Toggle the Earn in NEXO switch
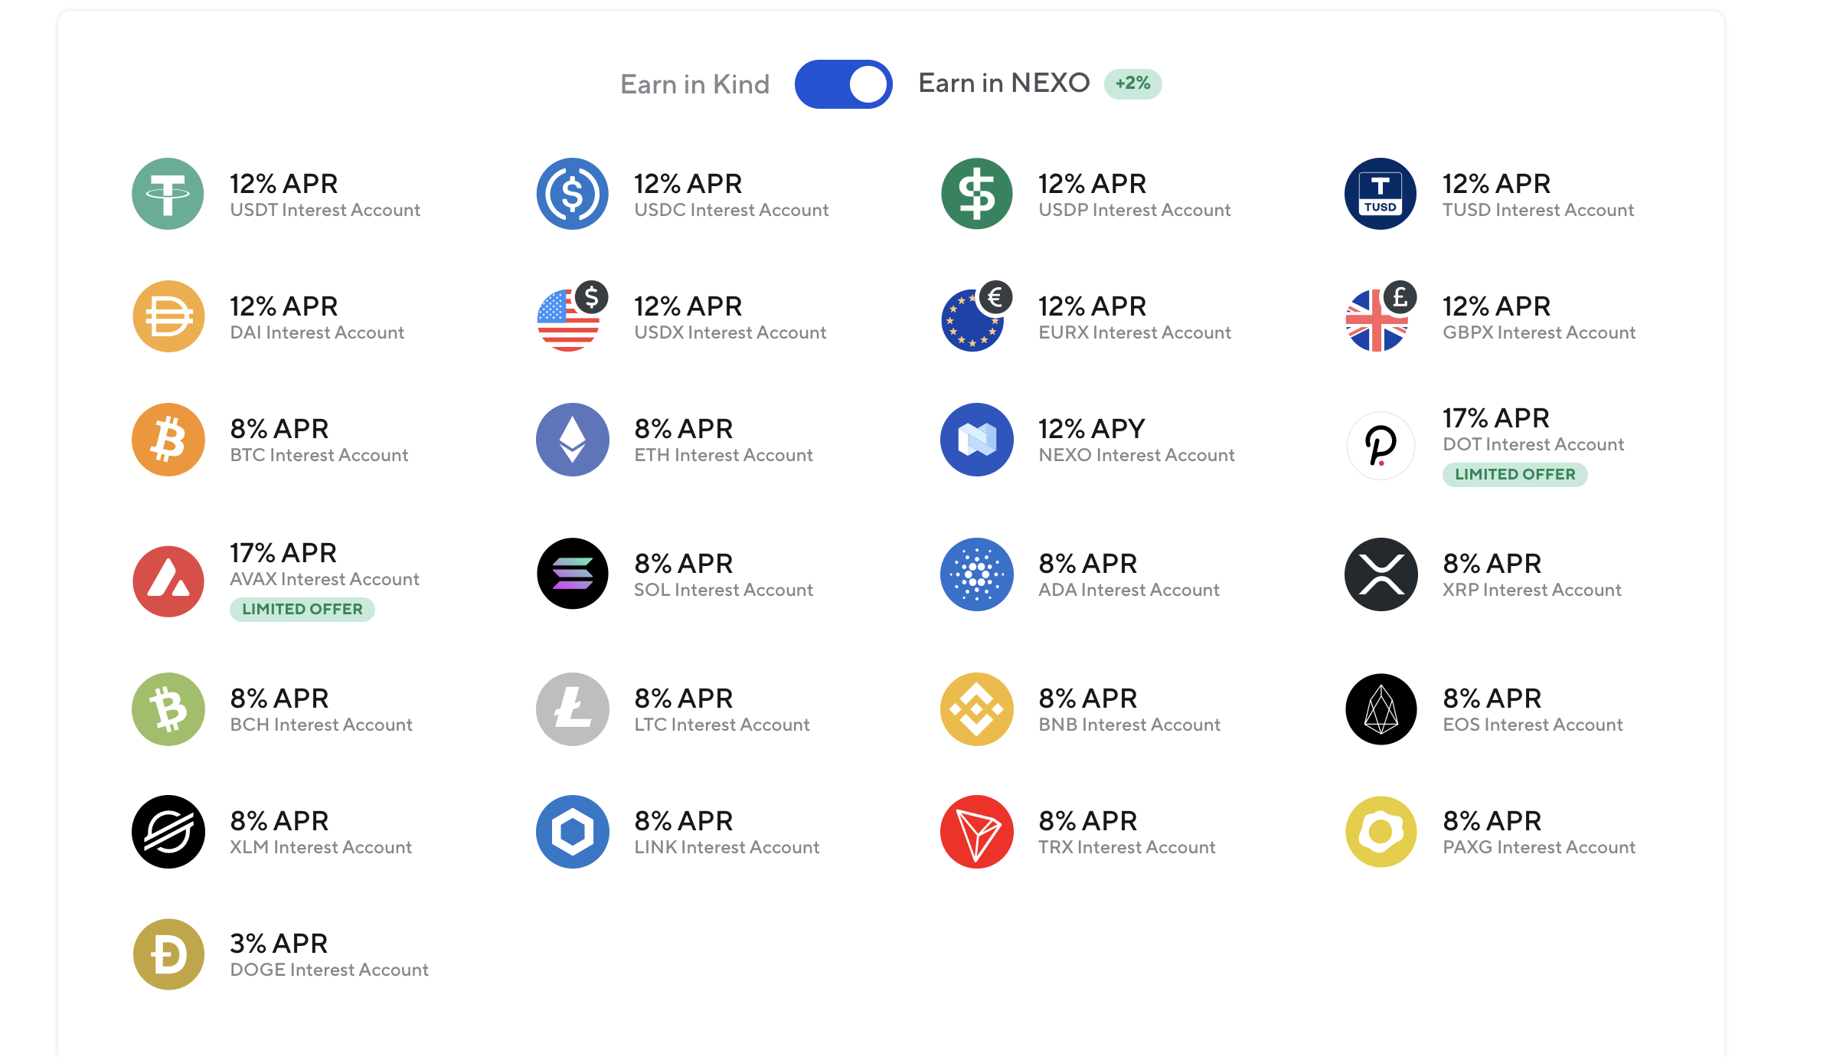This screenshot has height=1057, width=1830. 843,83
